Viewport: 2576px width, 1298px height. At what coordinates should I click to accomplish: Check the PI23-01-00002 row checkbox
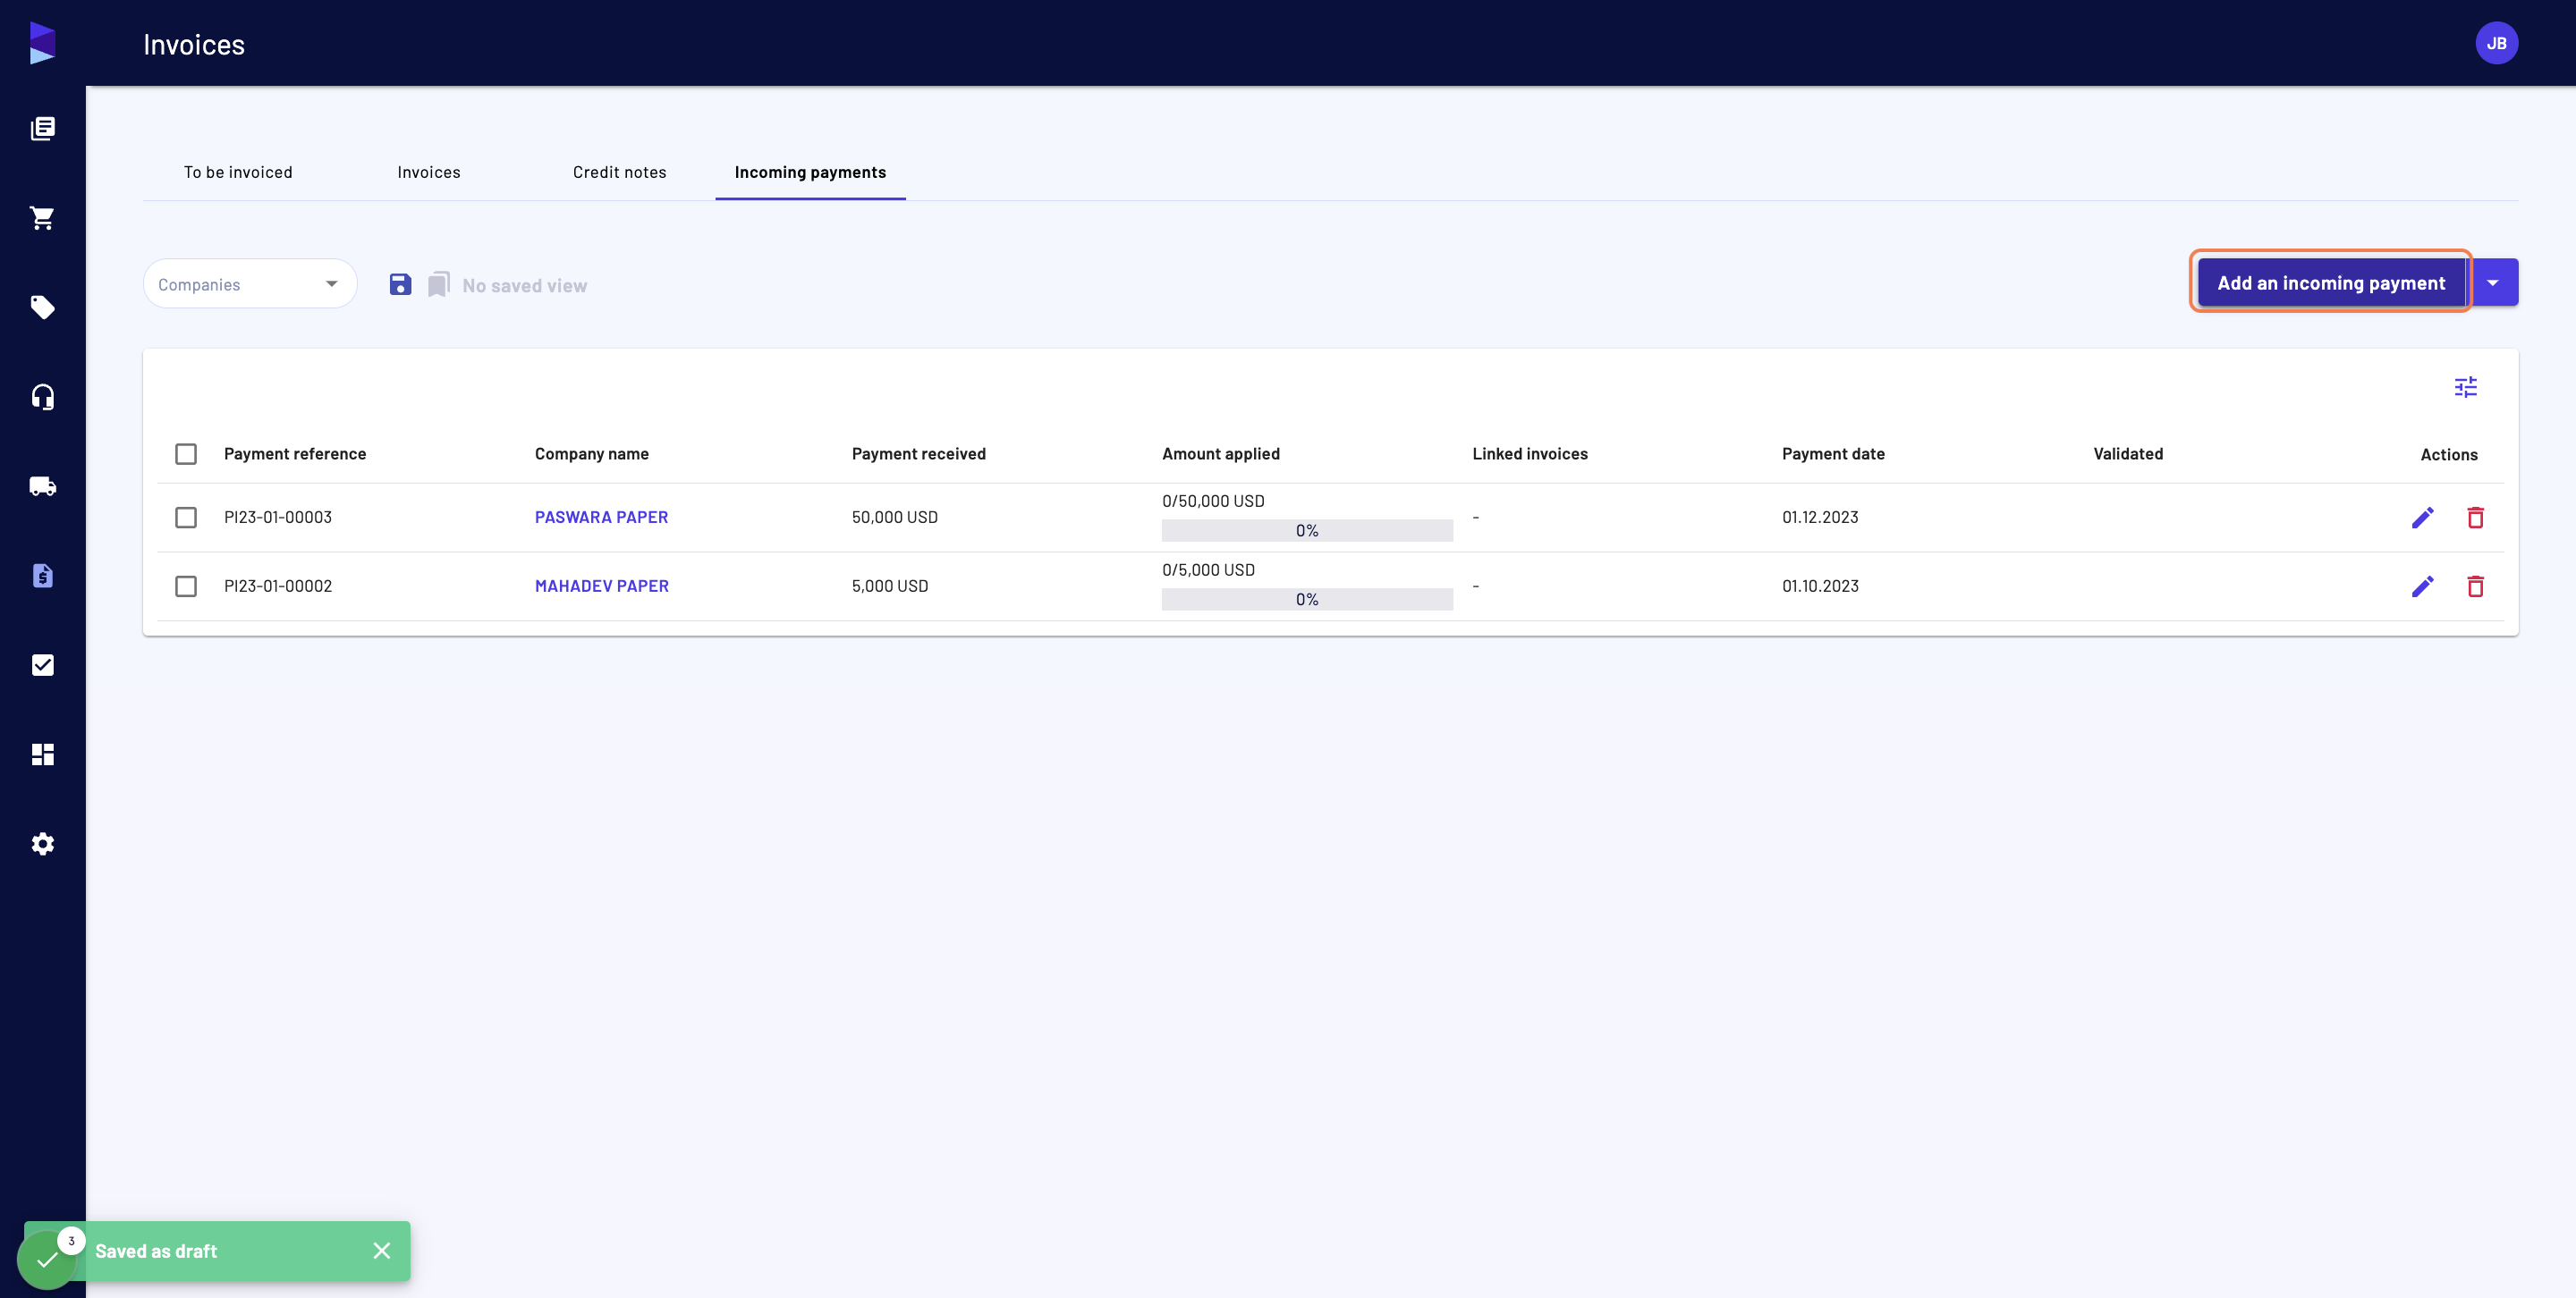186,586
